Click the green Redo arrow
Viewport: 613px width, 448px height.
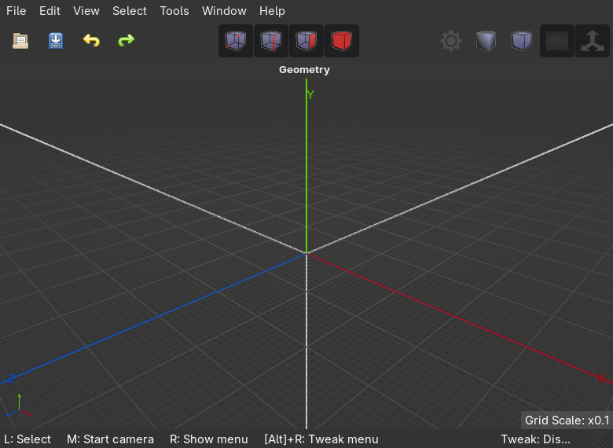[126, 40]
